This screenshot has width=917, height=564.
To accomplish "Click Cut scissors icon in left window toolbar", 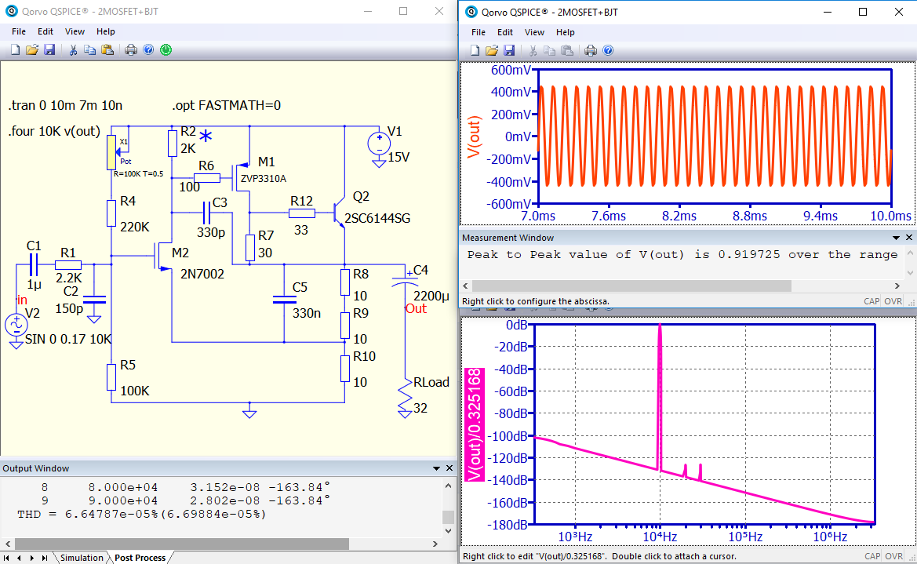I will [73, 49].
